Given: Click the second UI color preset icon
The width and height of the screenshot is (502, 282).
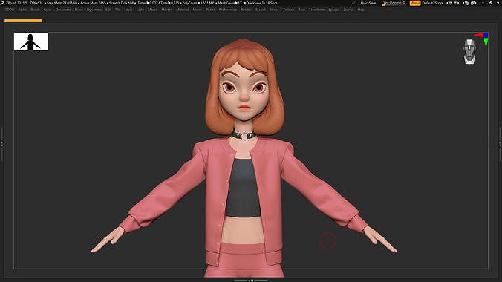Looking at the screenshot, I should tap(473, 3).
